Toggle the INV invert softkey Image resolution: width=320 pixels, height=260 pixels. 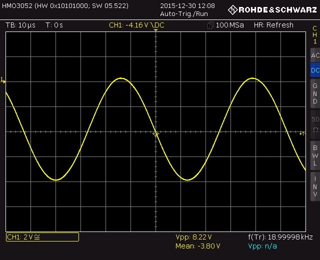pos(314,186)
